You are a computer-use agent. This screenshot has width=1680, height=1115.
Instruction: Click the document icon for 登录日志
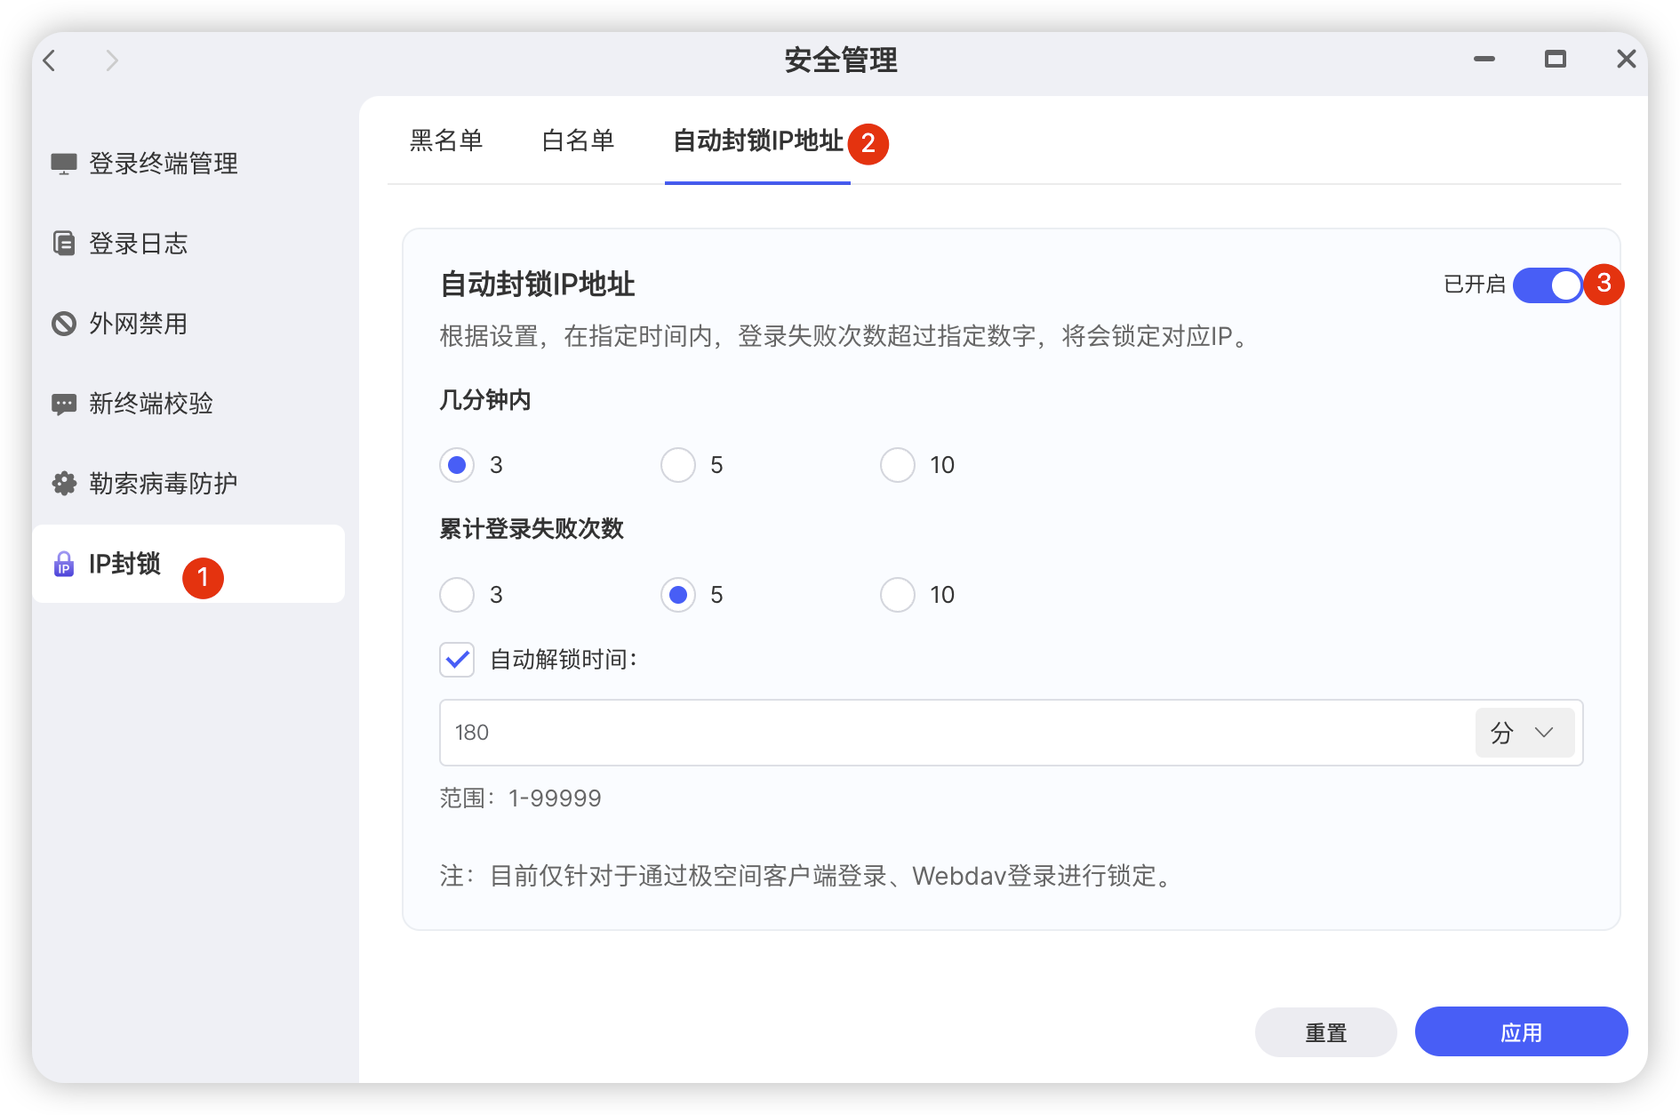tap(64, 244)
